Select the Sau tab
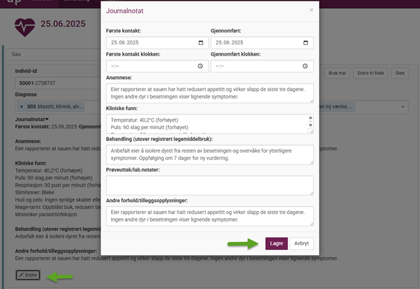The height and width of the screenshot is (289, 420). [15, 53]
